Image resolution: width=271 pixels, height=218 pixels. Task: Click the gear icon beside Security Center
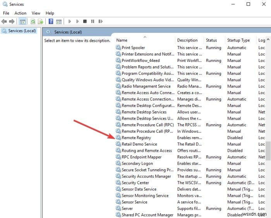point(118,182)
